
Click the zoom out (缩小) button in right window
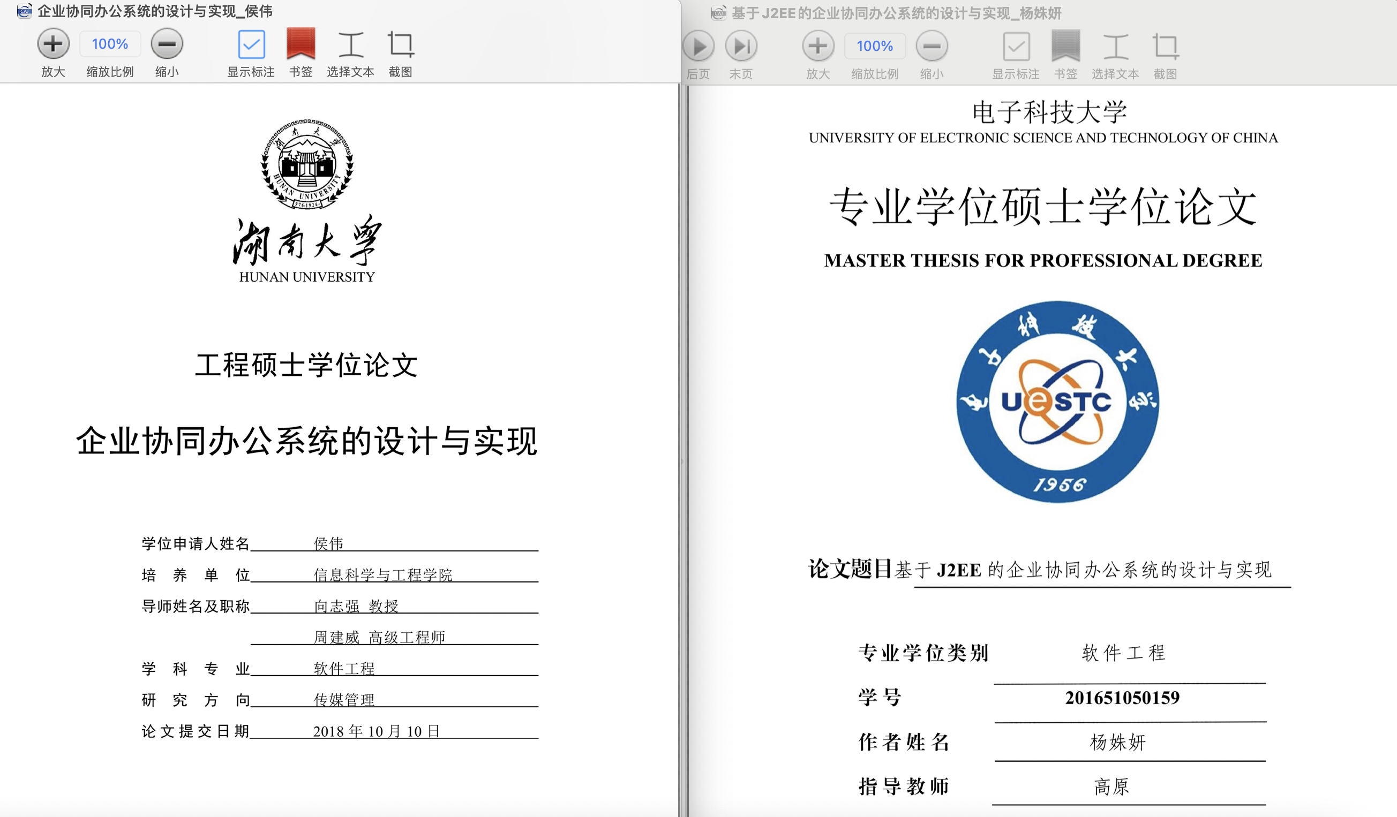932,46
